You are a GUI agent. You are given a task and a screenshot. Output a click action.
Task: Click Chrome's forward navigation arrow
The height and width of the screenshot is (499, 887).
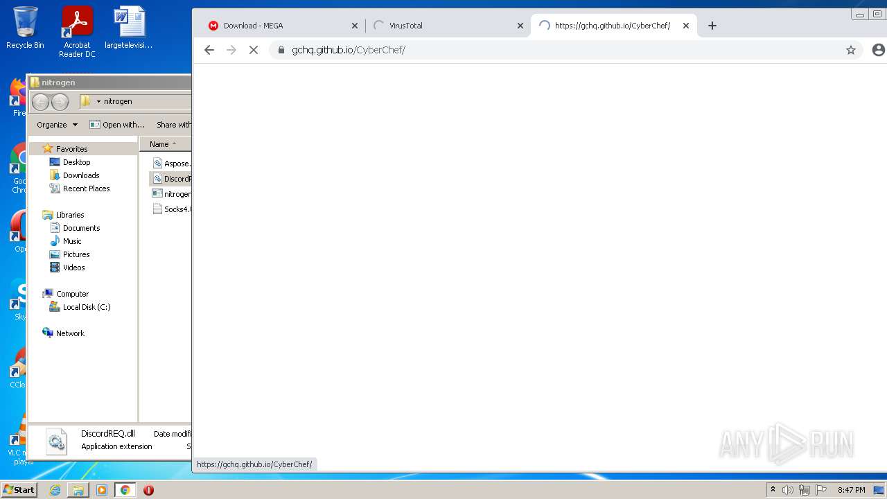click(x=231, y=50)
